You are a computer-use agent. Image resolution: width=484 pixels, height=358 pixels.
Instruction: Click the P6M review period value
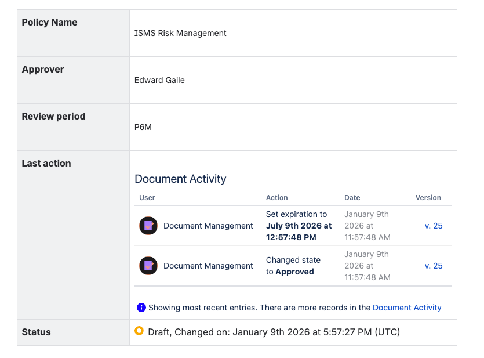point(143,127)
